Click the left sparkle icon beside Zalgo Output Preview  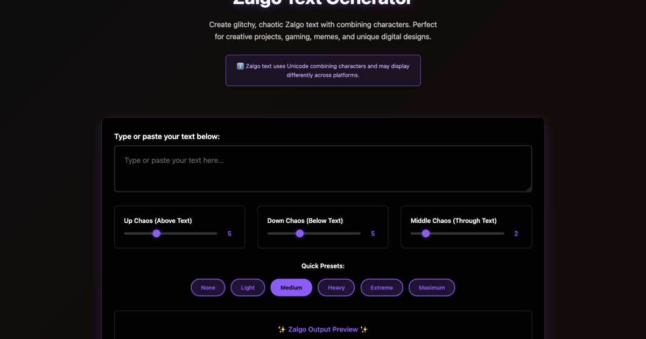click(x=282, y=329)
